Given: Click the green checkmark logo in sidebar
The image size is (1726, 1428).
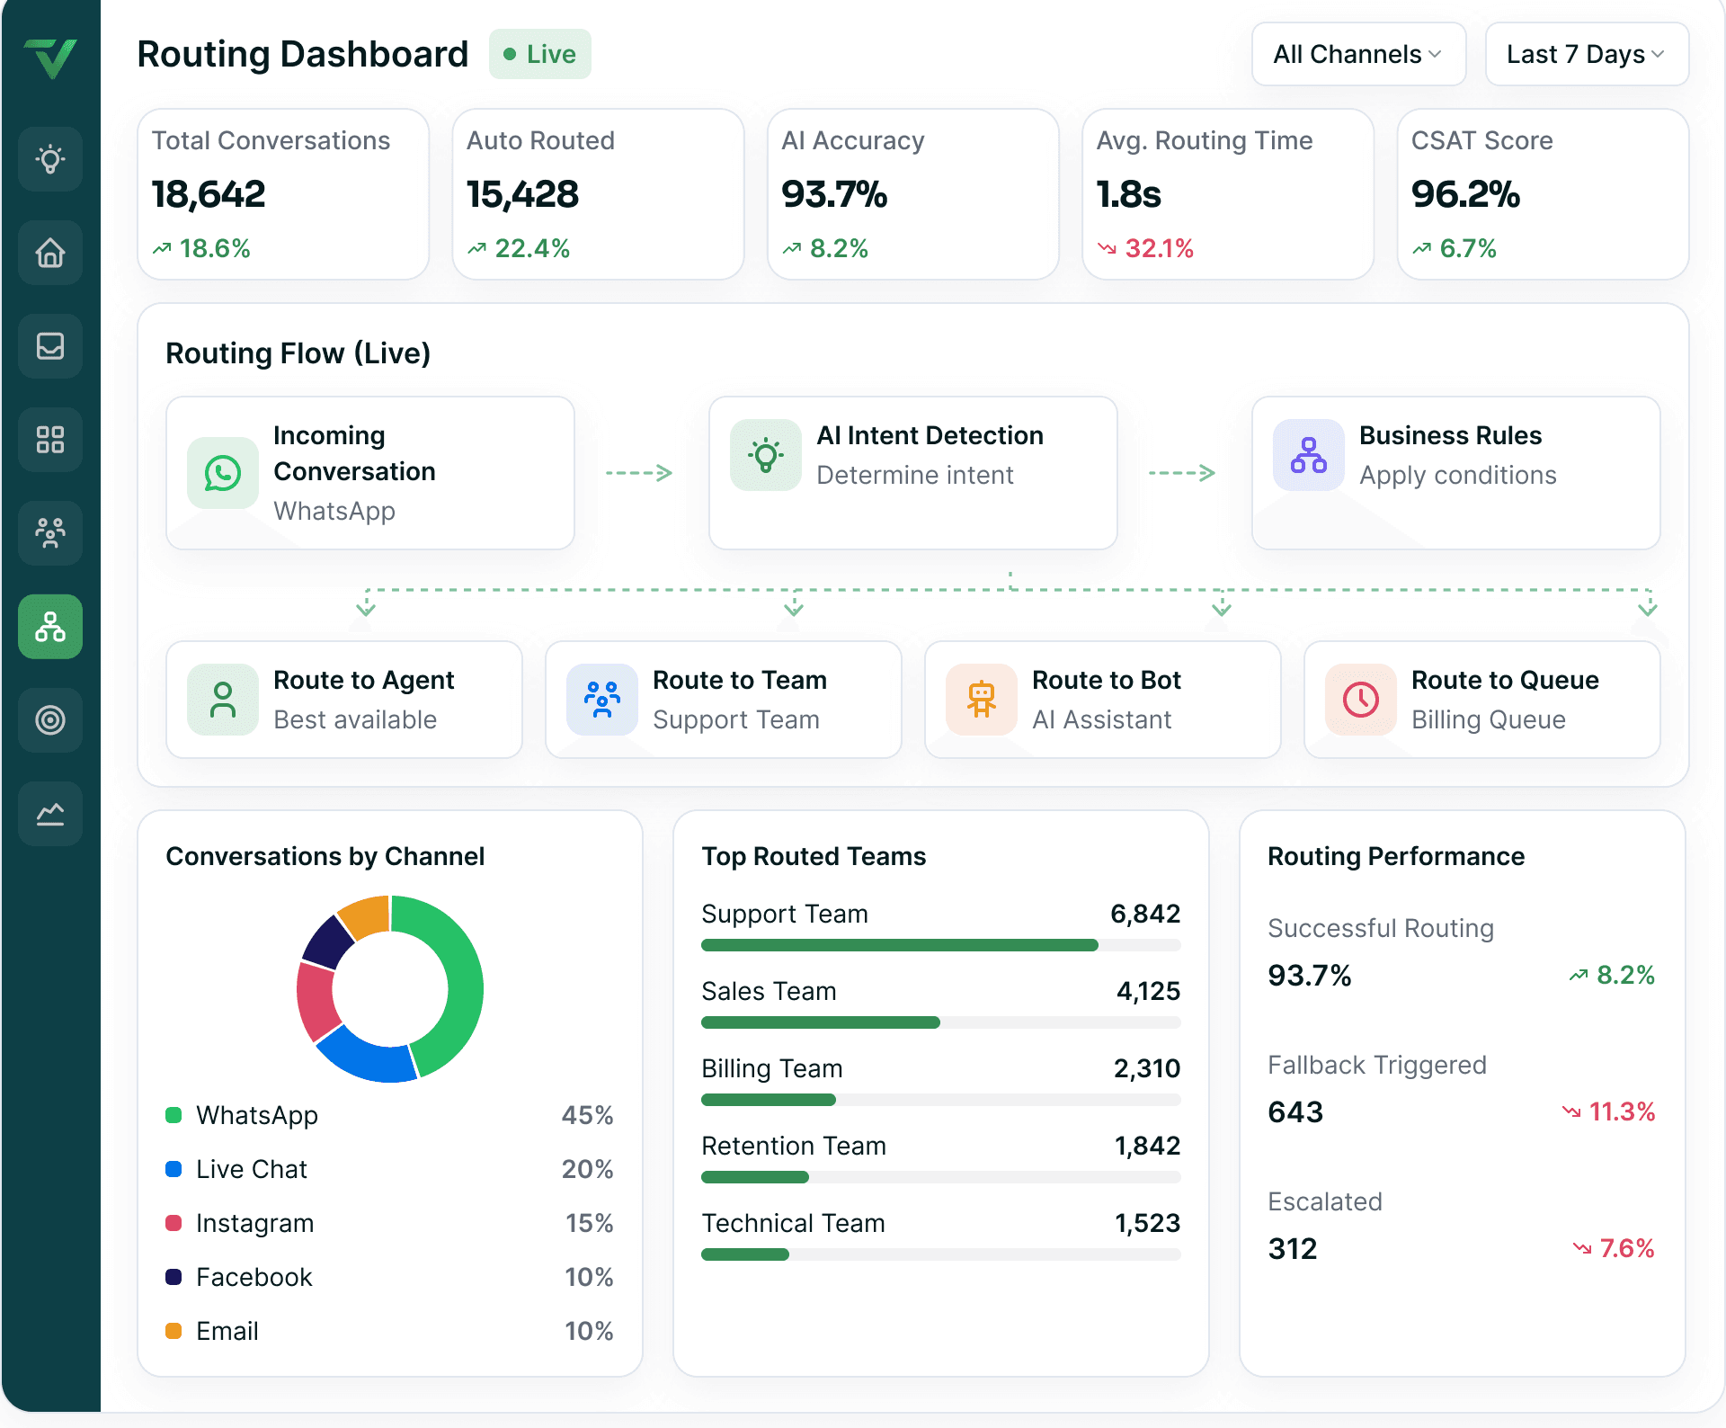Looking at the screenshot, I should point(50,58).
